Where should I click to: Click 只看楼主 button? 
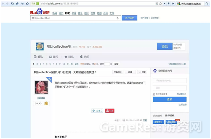(x=118, y=72)
